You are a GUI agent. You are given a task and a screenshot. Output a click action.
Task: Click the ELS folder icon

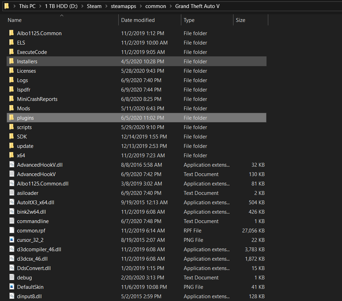(11, 42)
